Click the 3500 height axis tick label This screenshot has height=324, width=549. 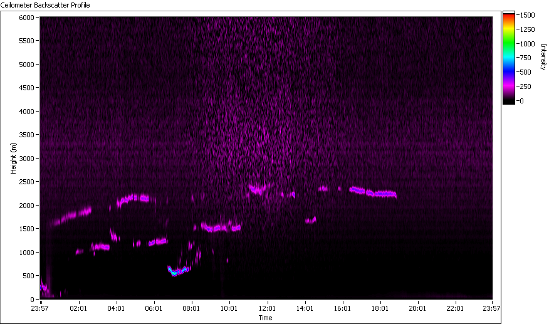pyautogui.click(x=26, y=135)
